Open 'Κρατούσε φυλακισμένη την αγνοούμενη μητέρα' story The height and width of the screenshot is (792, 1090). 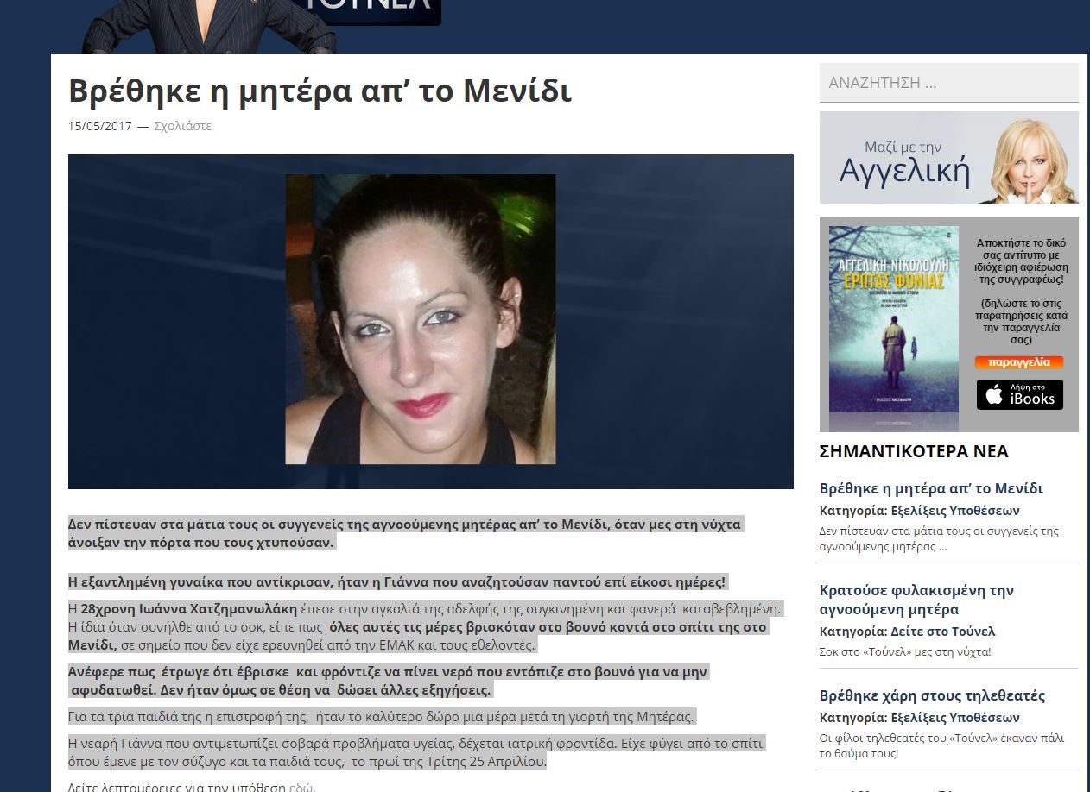coord(916,600)
